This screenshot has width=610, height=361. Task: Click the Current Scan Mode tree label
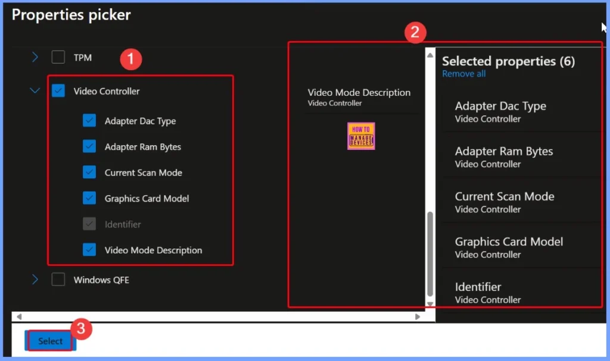(x=143, y=172)
